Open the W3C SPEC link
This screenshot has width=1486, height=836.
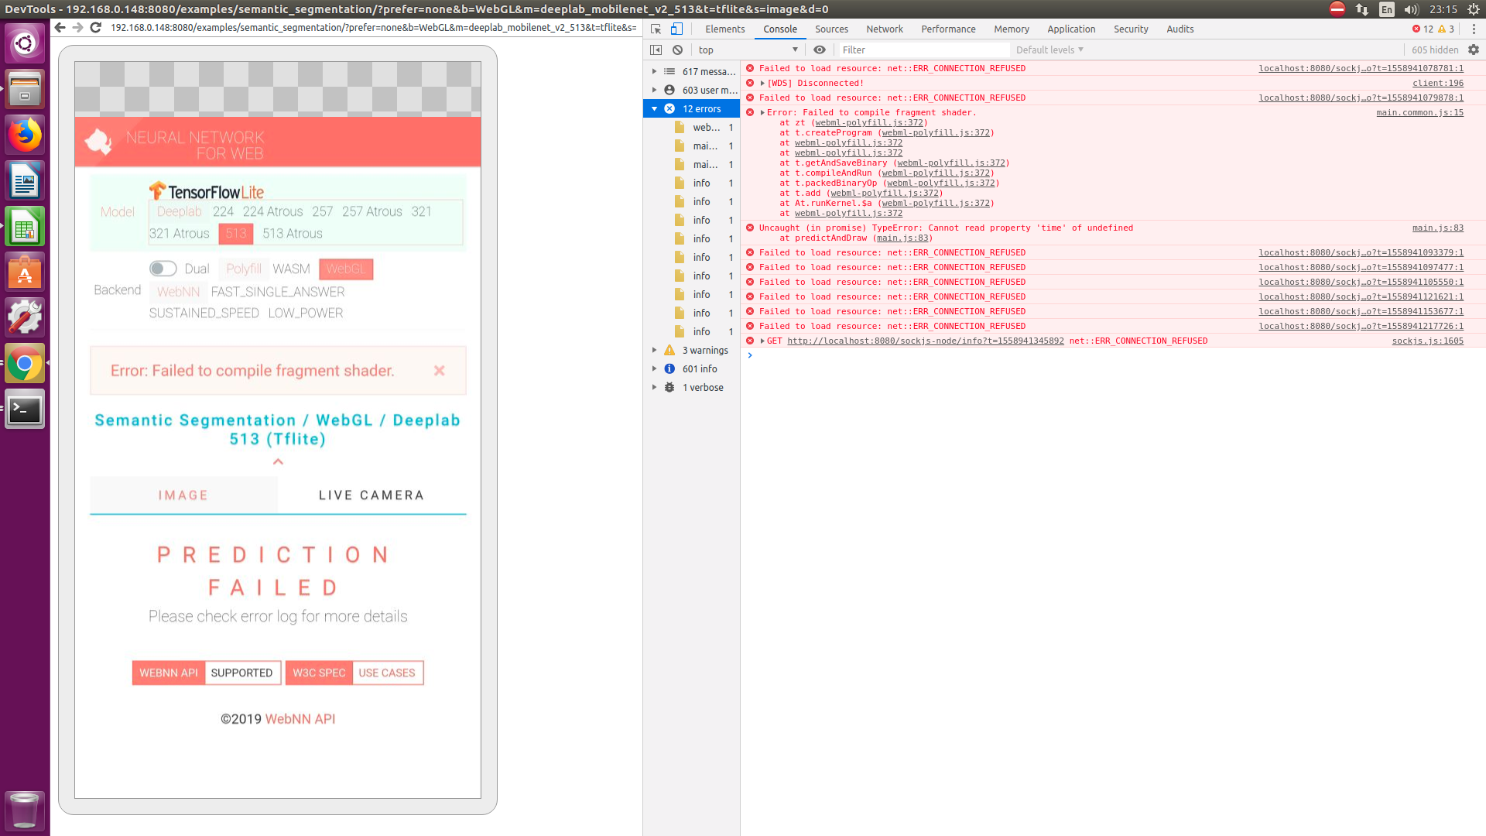tap(318, 673)
